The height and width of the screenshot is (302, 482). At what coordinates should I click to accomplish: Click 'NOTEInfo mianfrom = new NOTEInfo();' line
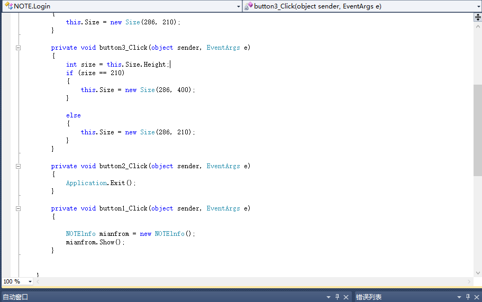click(130, 234)
